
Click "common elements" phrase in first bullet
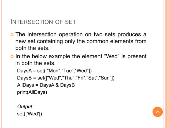[110, 41]
